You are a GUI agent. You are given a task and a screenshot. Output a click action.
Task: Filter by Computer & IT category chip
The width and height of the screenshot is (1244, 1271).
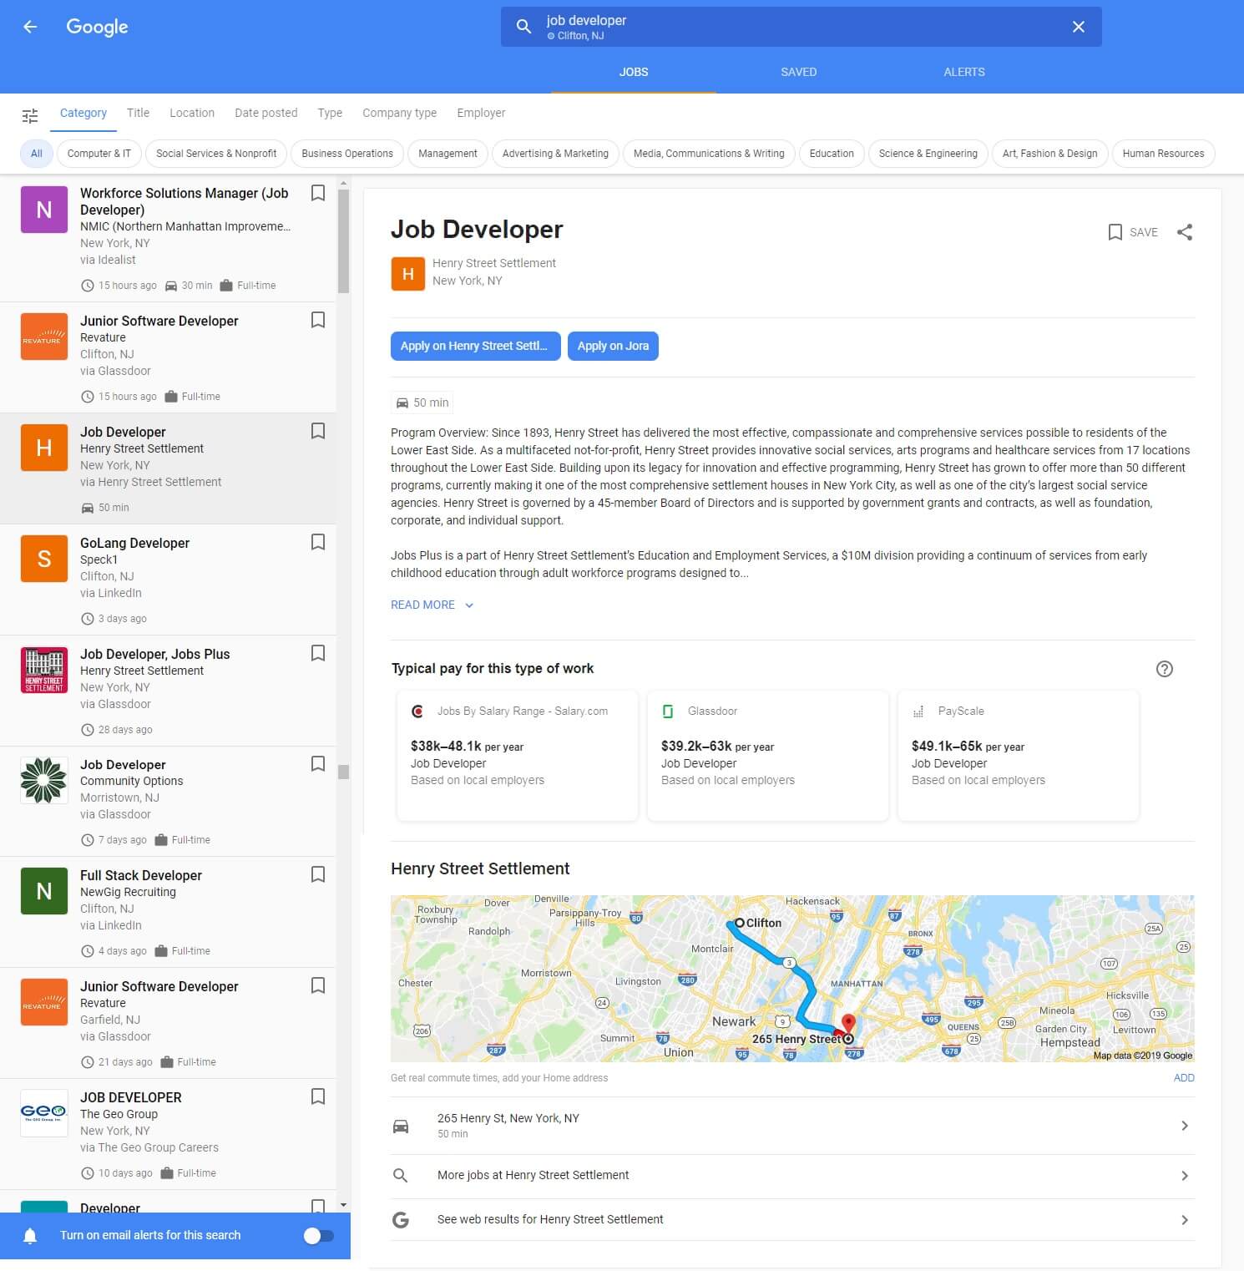(x=99, y=154)
